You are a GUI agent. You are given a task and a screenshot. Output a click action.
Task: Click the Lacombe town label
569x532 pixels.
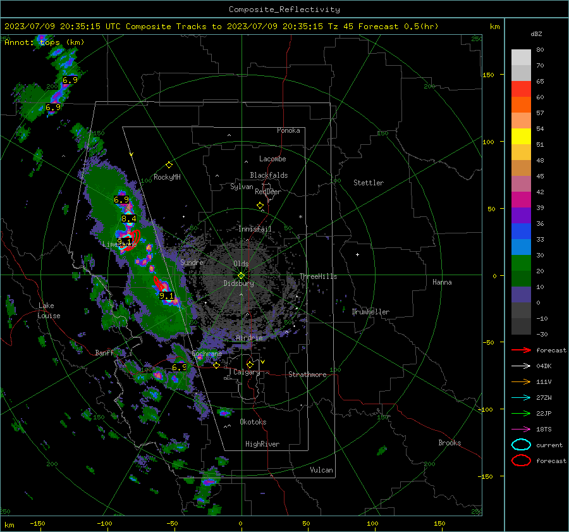coord(272,159)
